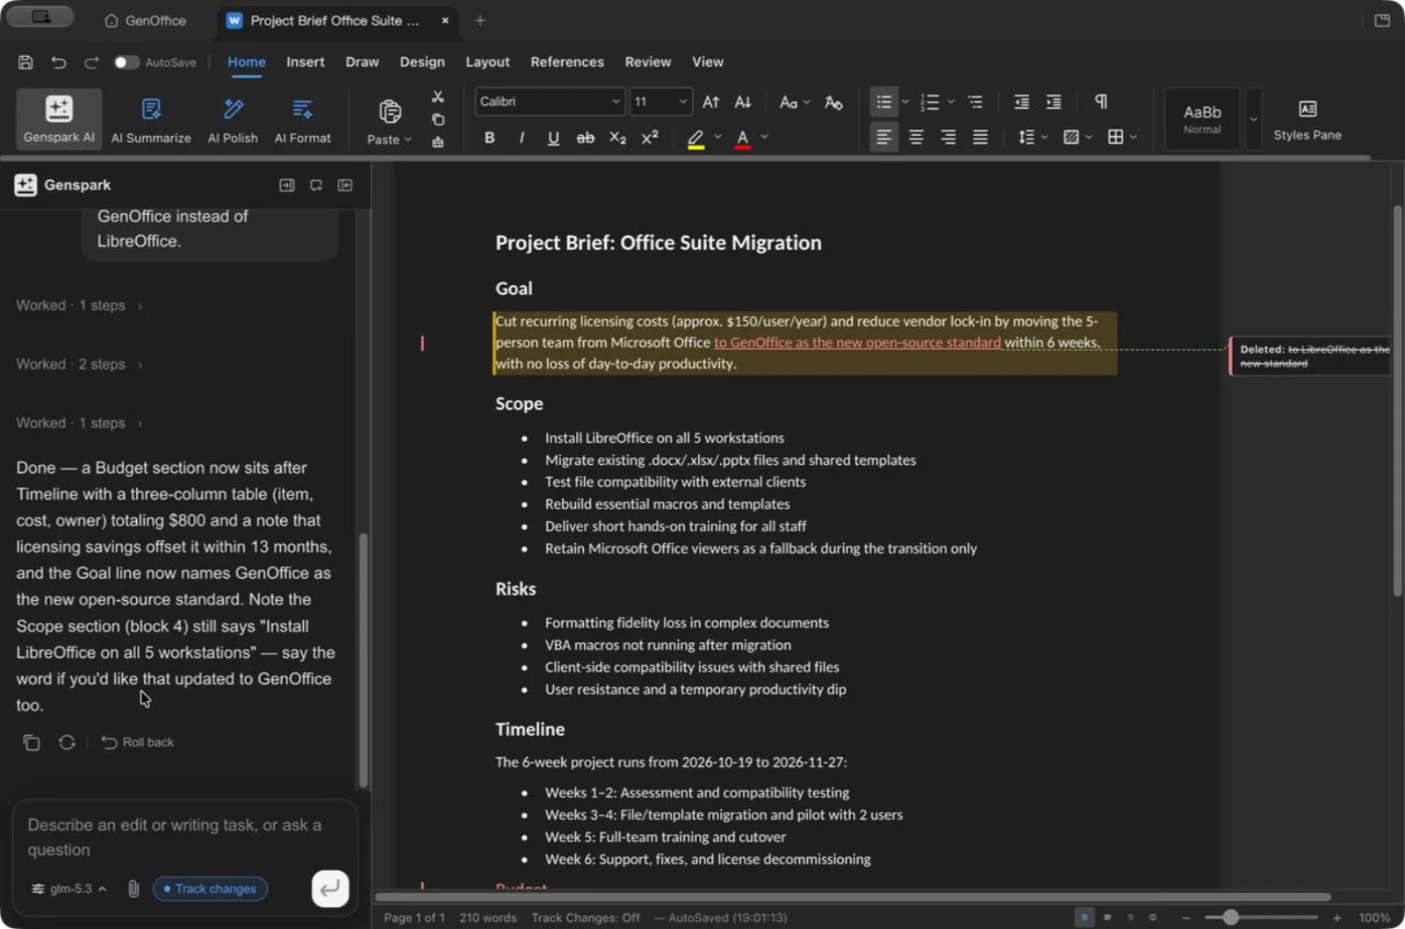
Task: Open the Insert ribbon tab
Action: [x=305, y=62]
